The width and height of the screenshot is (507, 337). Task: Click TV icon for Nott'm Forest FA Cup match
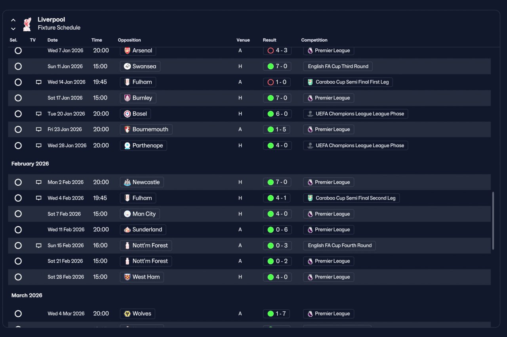click(39, 246)
